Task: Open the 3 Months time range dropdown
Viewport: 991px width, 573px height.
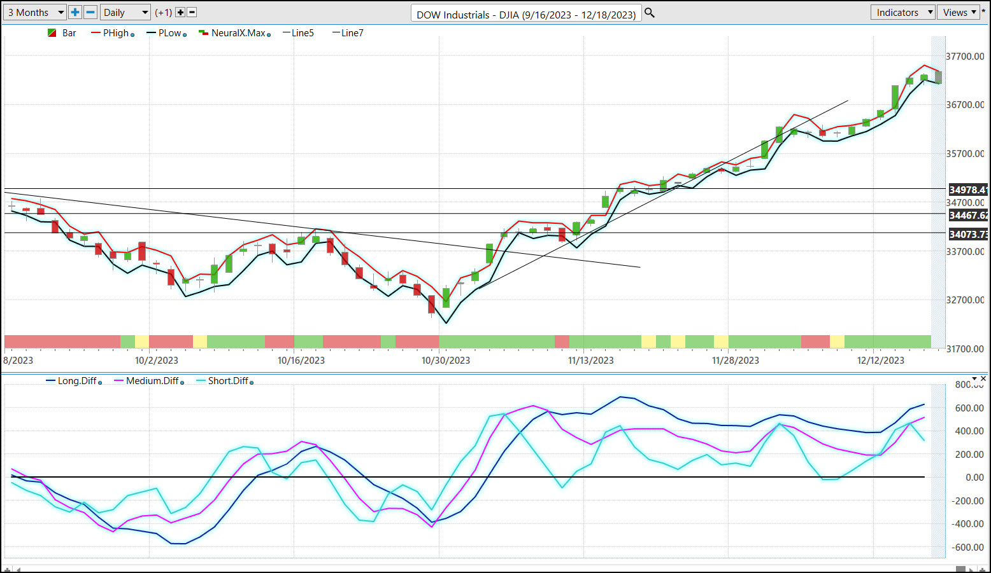Action: [35, 12]
